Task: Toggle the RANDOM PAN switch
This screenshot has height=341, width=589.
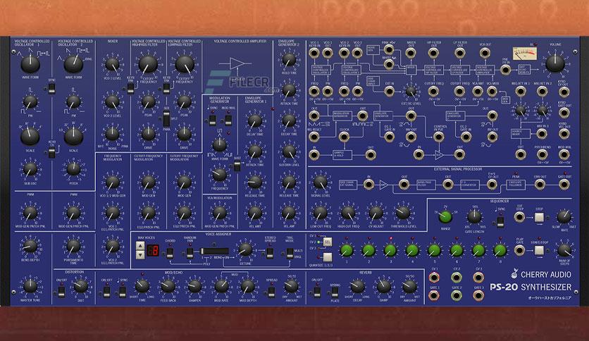Action: [x=190, y=254]
